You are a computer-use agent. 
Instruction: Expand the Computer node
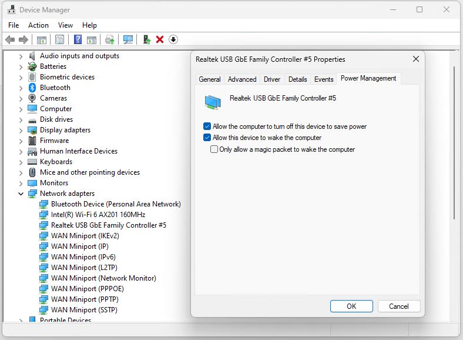coord(21,109)
